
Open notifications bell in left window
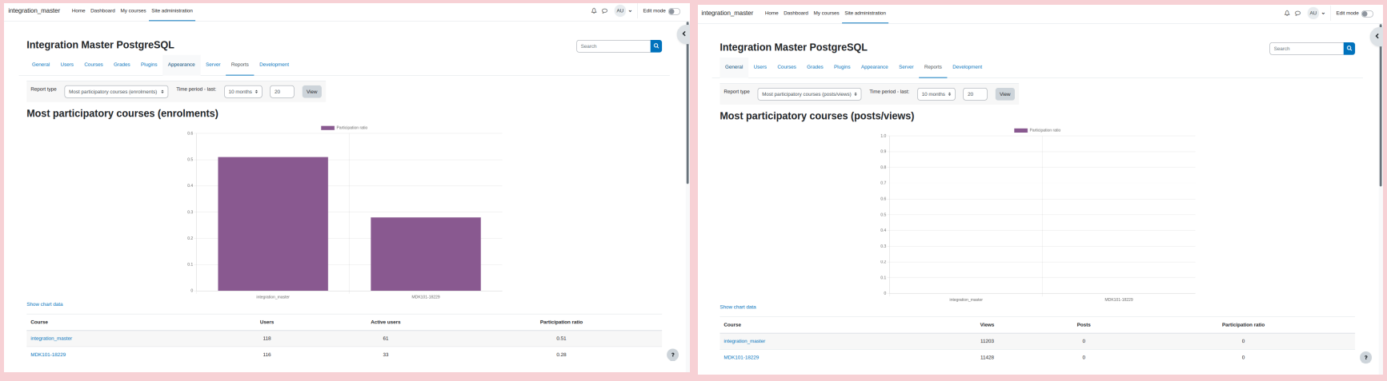594,11
